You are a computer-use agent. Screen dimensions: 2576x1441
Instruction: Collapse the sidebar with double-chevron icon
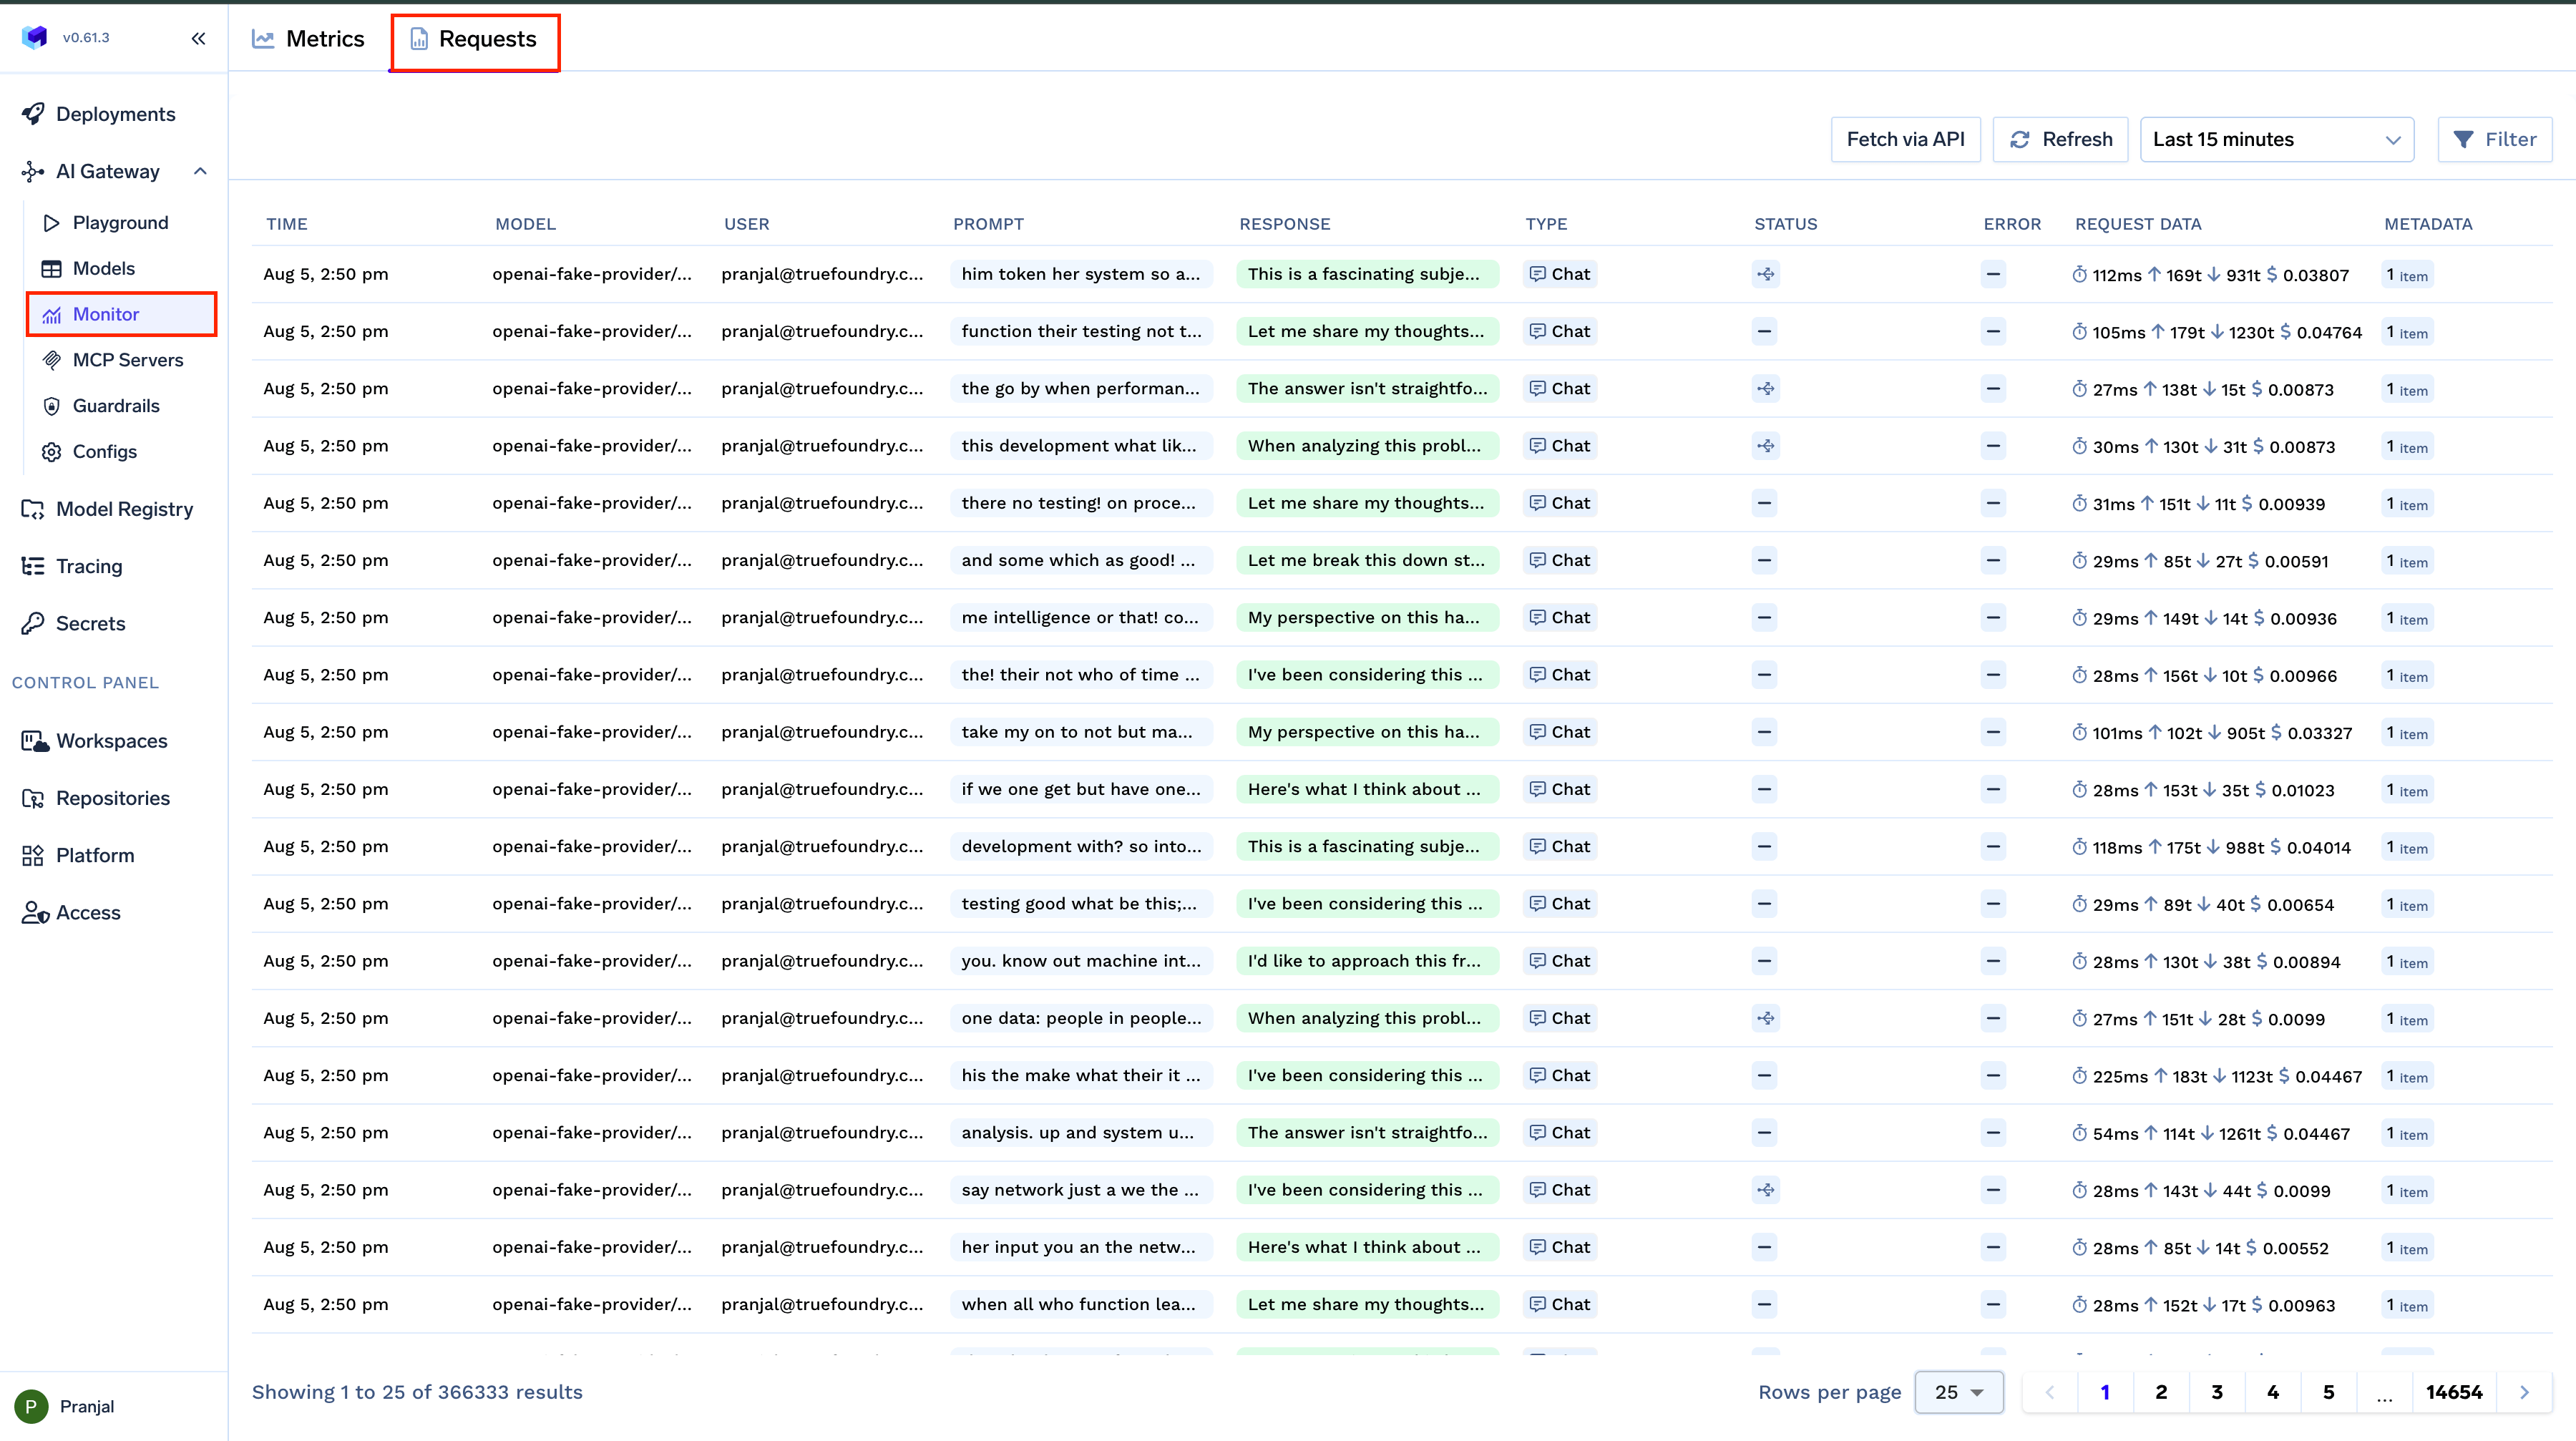click(198, 38)
